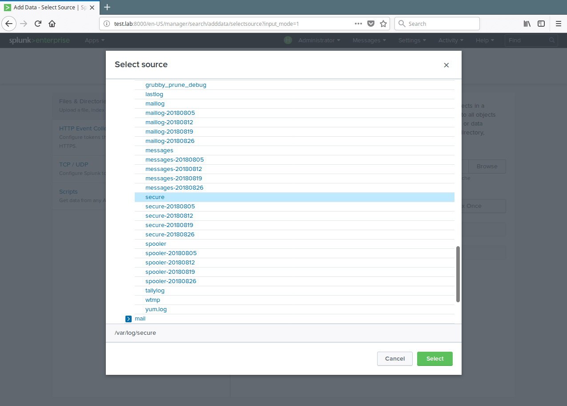
Task: Close the Select source dialog
Action: [446, 65]
